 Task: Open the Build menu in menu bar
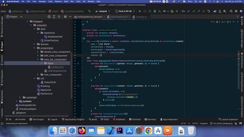[x=66, y=2]
